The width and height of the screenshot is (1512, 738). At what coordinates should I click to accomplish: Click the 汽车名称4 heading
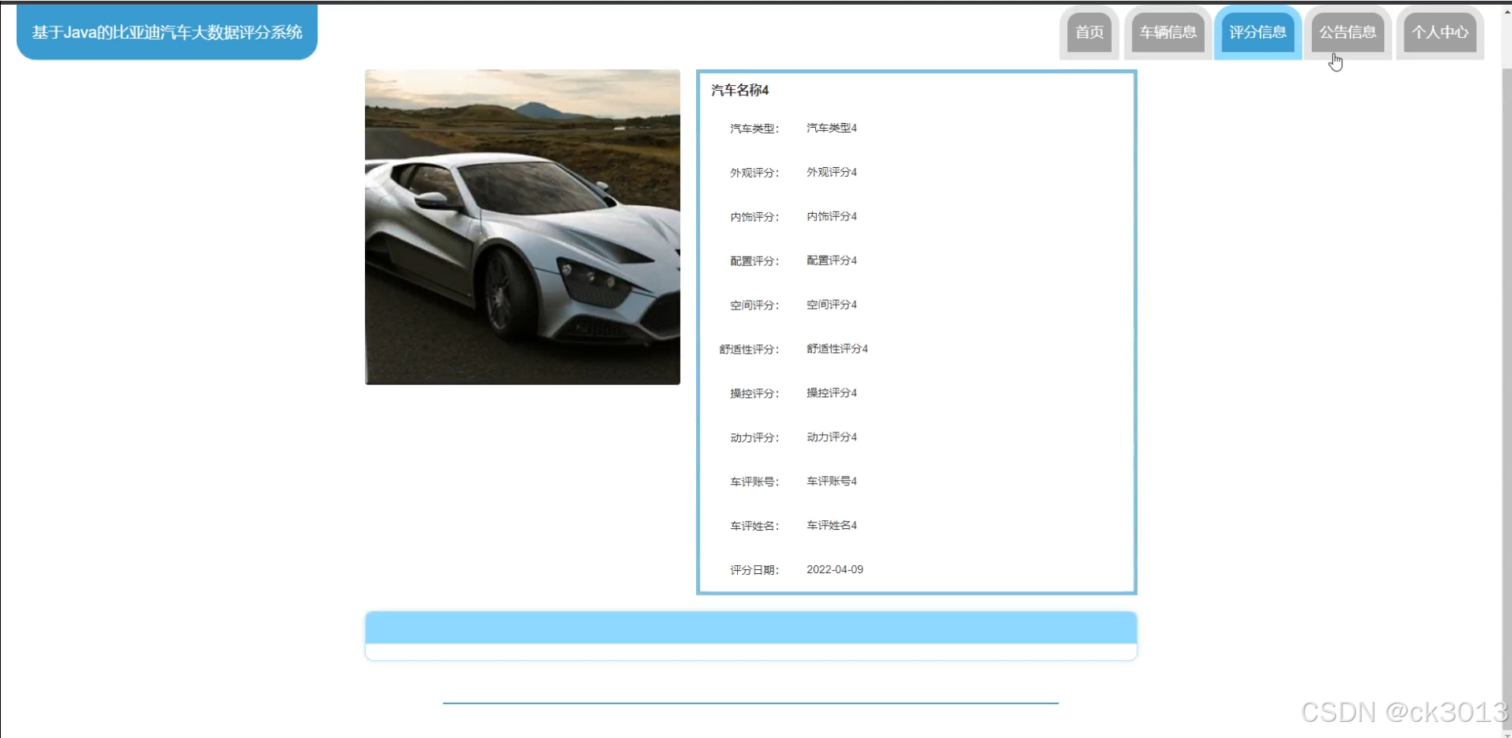740,90
